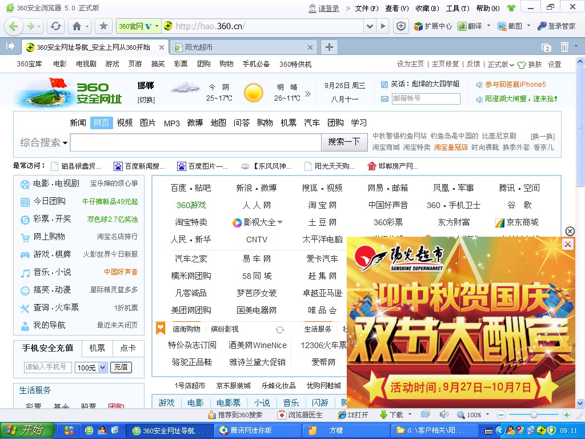Click the 充值 recharge button
This screenshot has height=439, width=585.
[121, 368]
